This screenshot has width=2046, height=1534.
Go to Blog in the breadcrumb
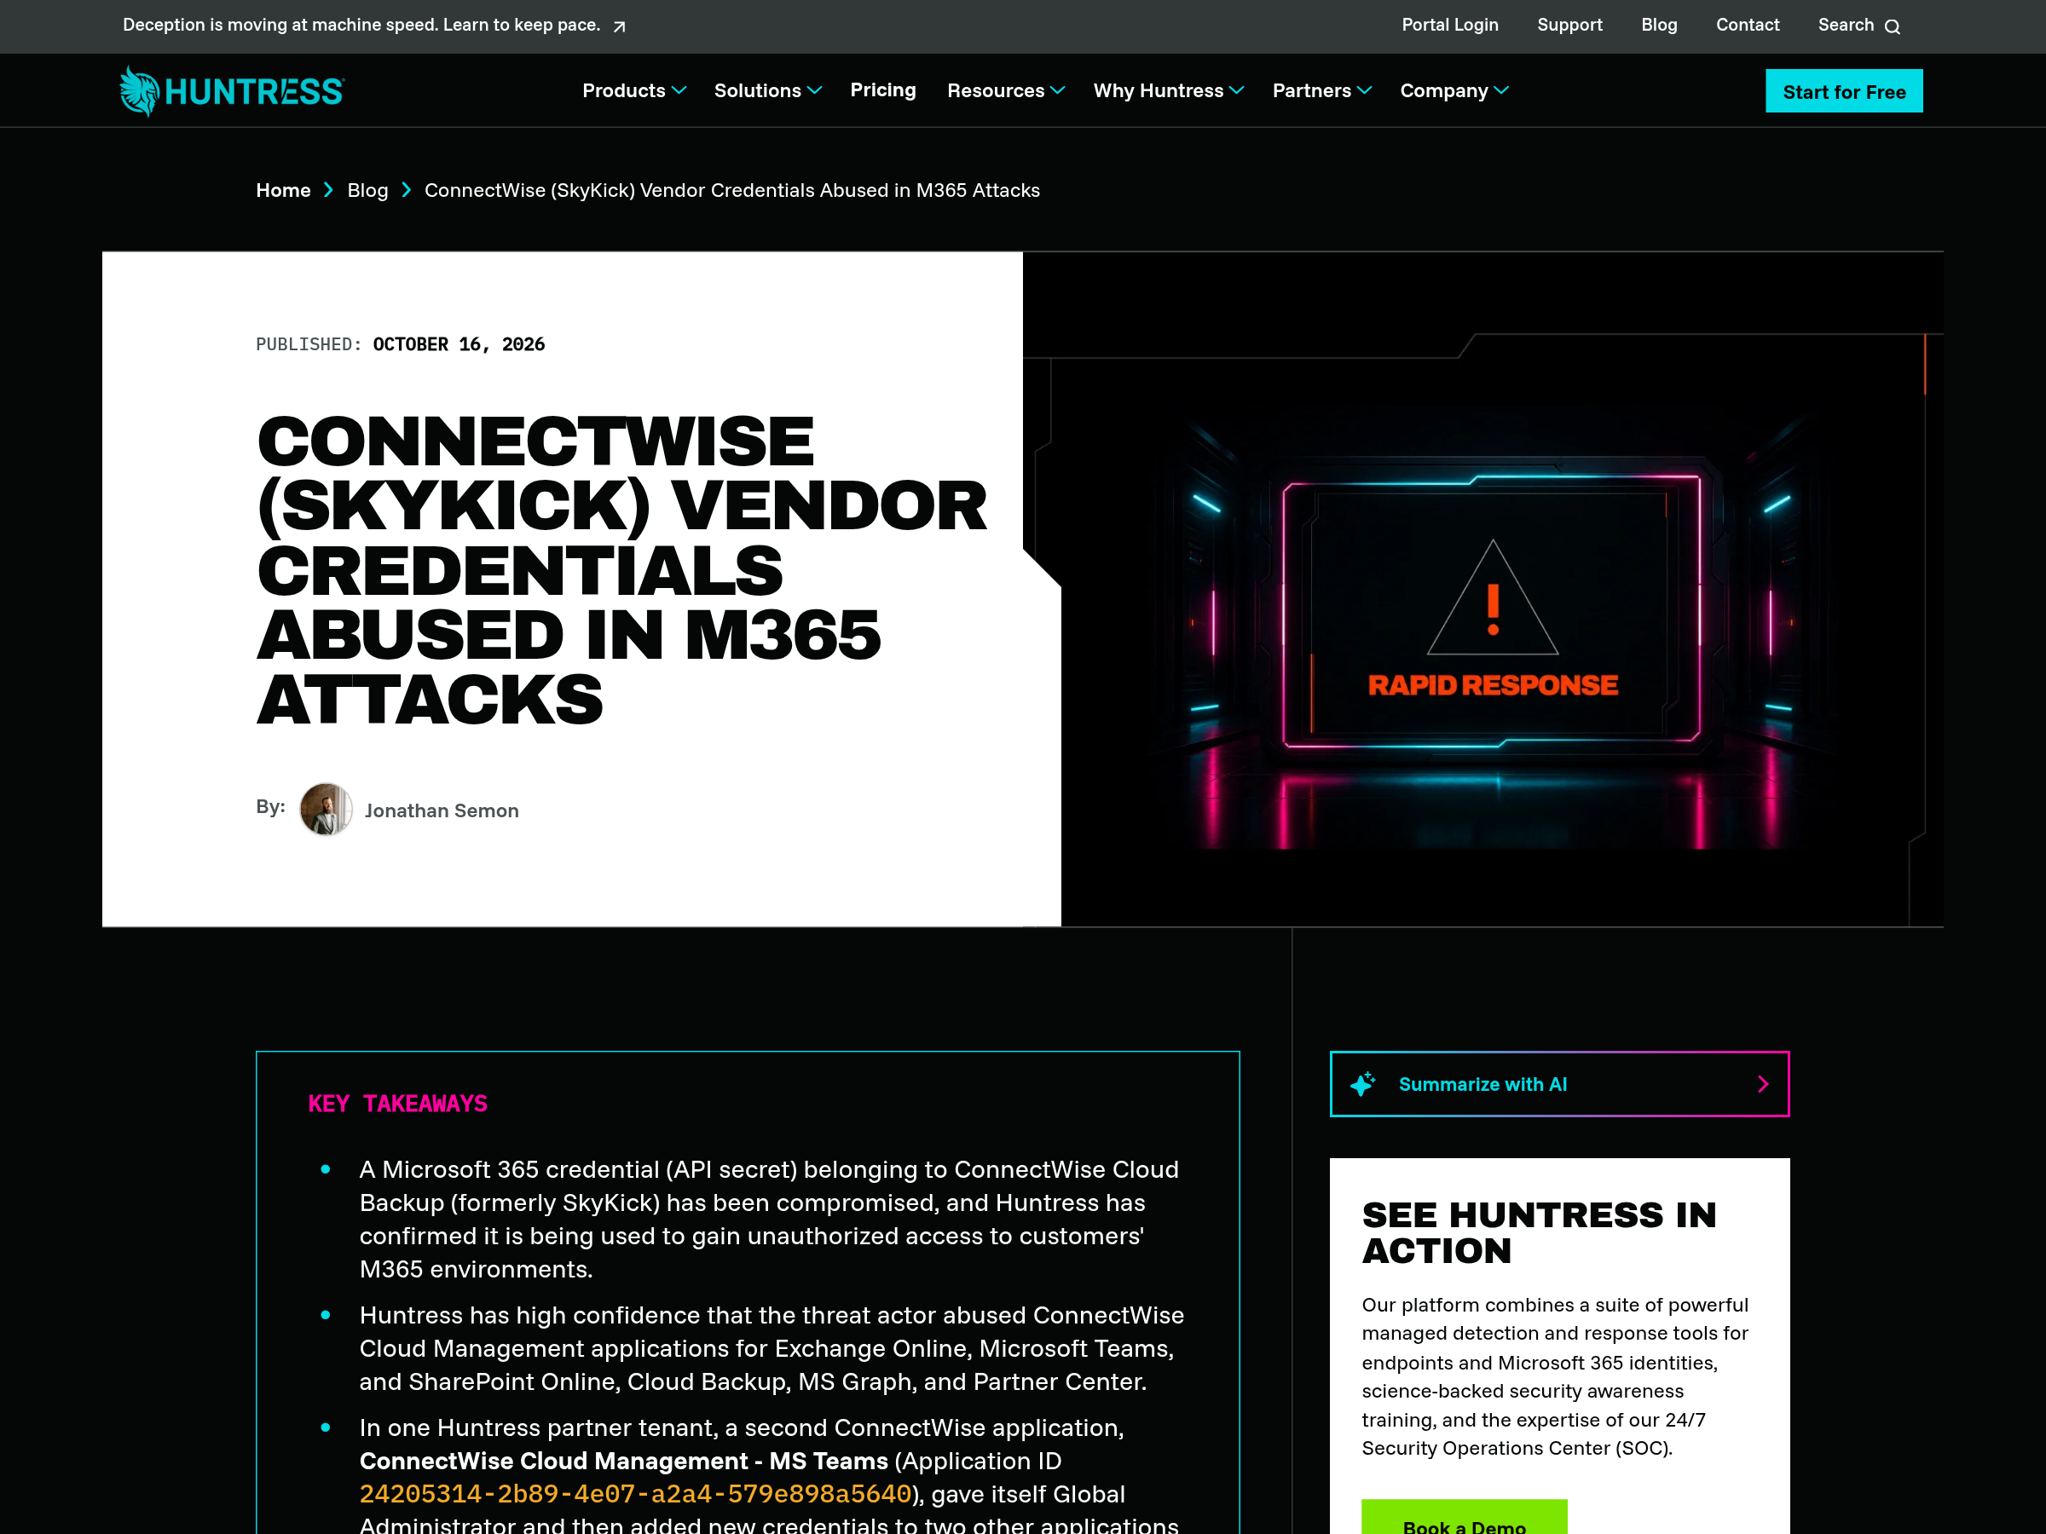click(x=367, y=191)
